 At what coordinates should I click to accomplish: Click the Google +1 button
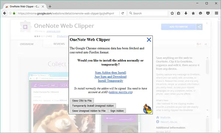pos(199,44)
